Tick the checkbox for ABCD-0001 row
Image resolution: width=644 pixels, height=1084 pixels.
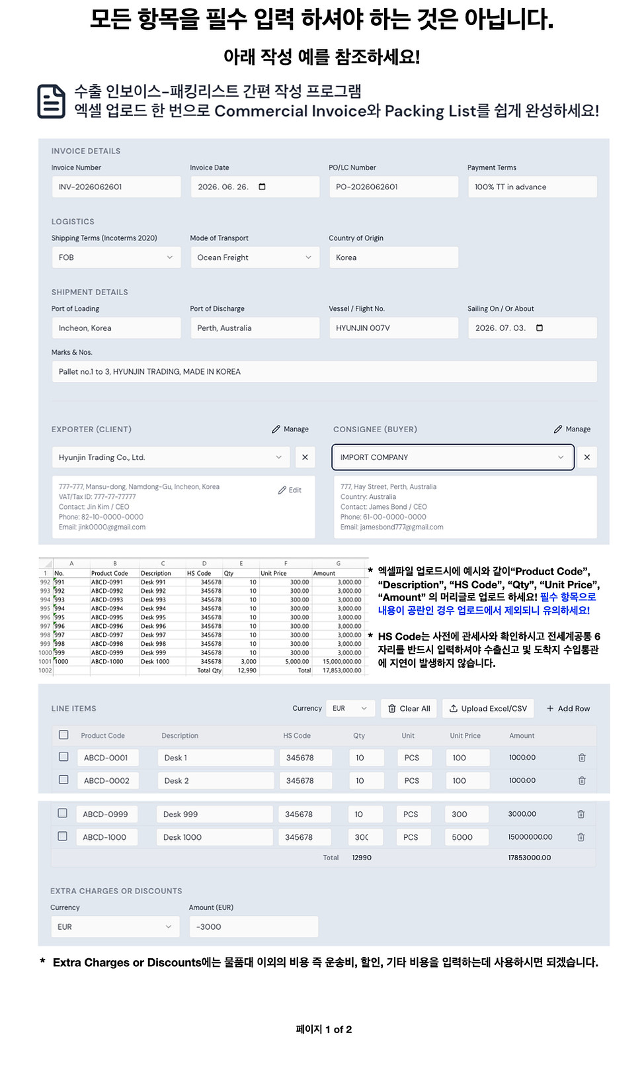63,756
